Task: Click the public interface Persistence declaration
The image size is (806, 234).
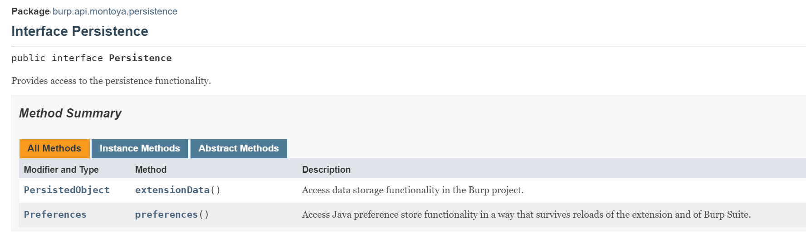Action: click(92, 58)
